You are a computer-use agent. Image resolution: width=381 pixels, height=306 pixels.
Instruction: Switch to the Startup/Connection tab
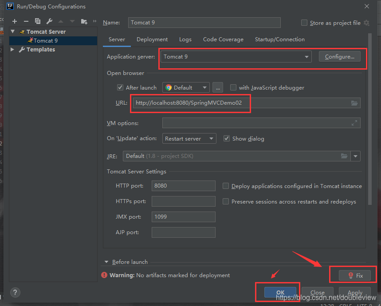point(280,39)
